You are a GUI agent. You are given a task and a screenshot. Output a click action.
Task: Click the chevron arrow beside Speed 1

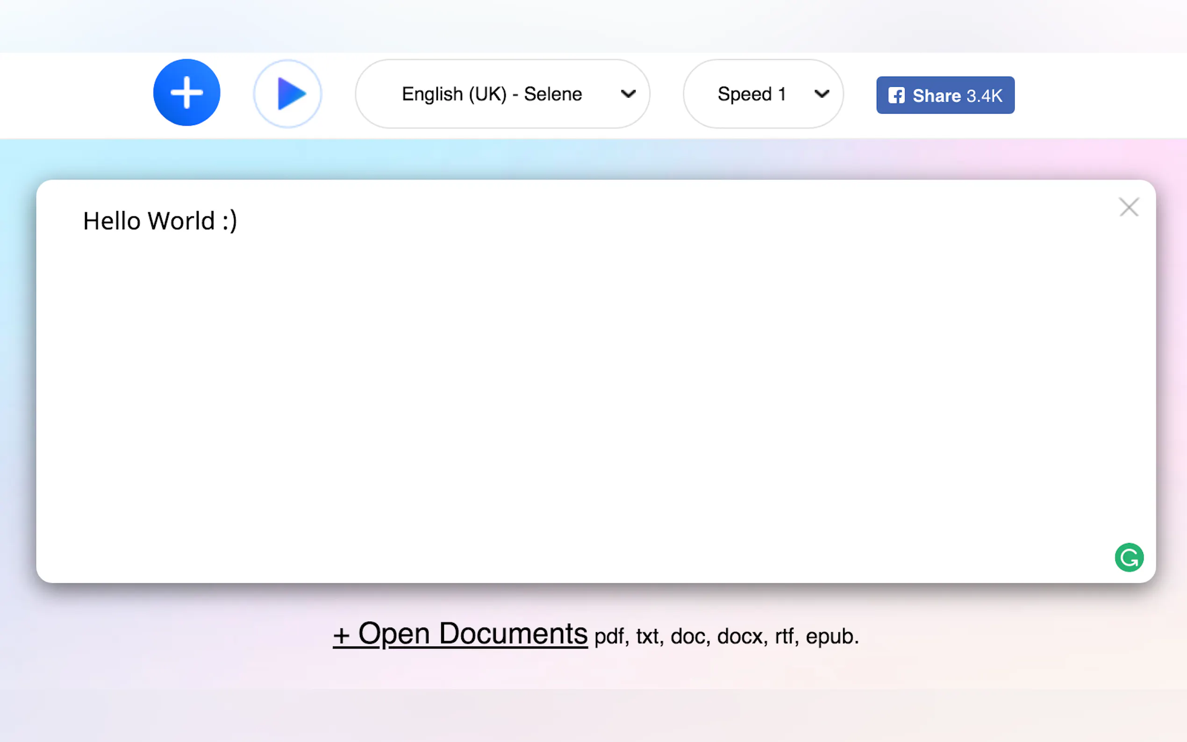pos(822,94)
